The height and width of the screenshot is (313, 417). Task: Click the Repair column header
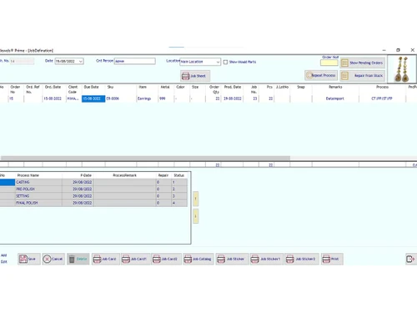[163, 175]
